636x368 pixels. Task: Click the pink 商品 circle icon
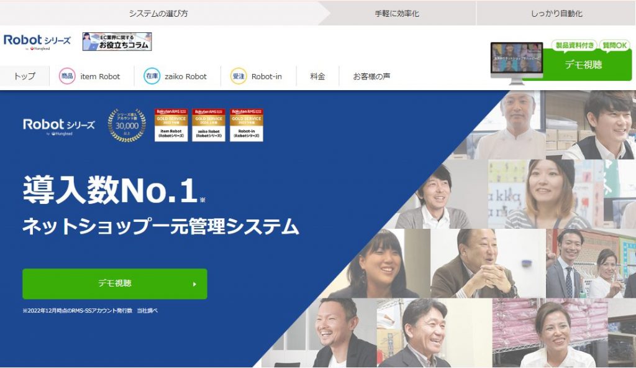point(67,76)
